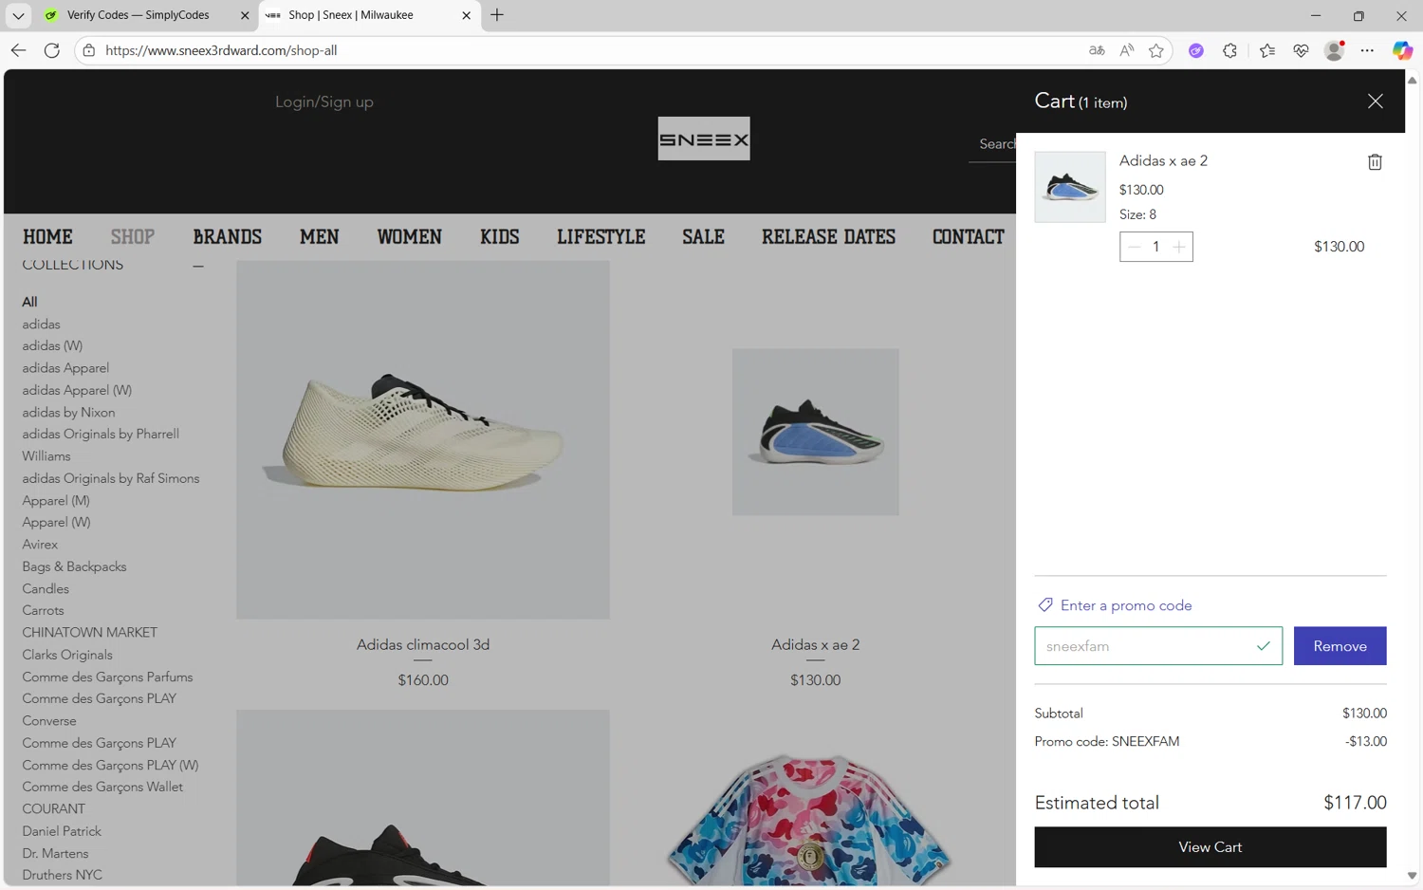1423x890 pixels.
Task: Click the purple extension icon in the toolbar
Action: 1196,50
